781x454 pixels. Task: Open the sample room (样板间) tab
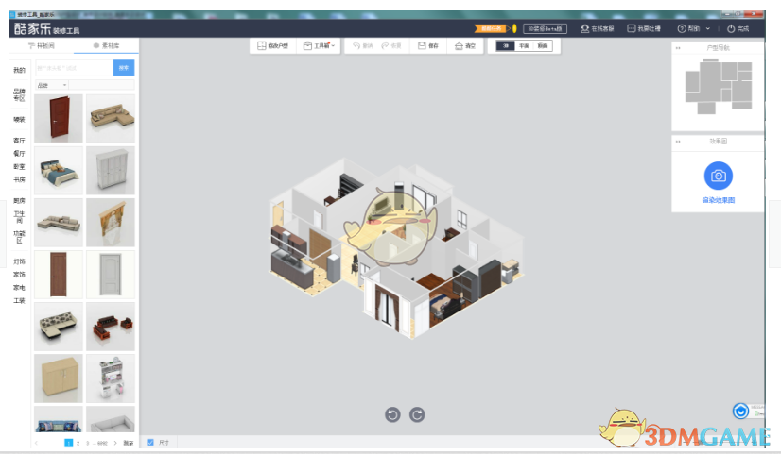click(x=42, y=45)
